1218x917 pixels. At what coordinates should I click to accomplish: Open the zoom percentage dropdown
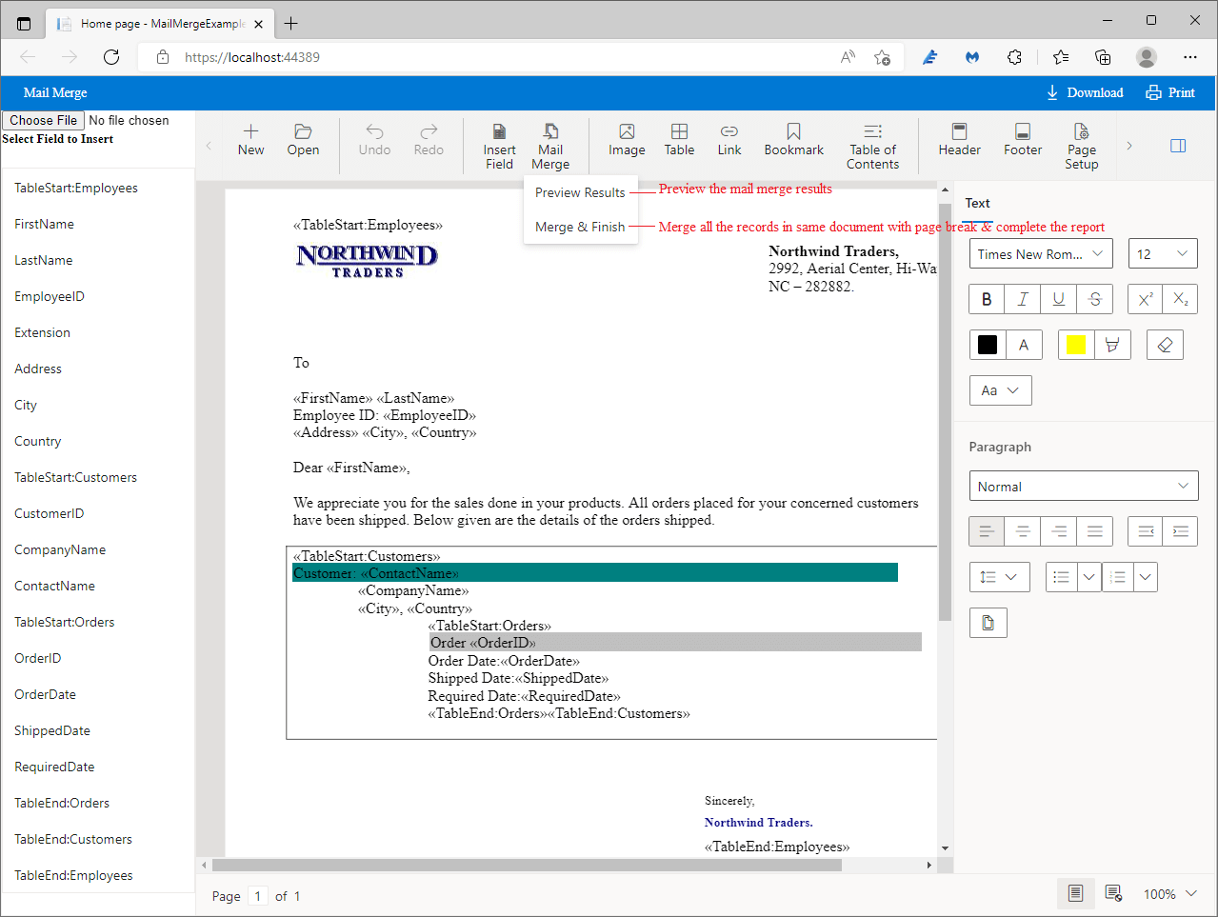[1169, 893]
